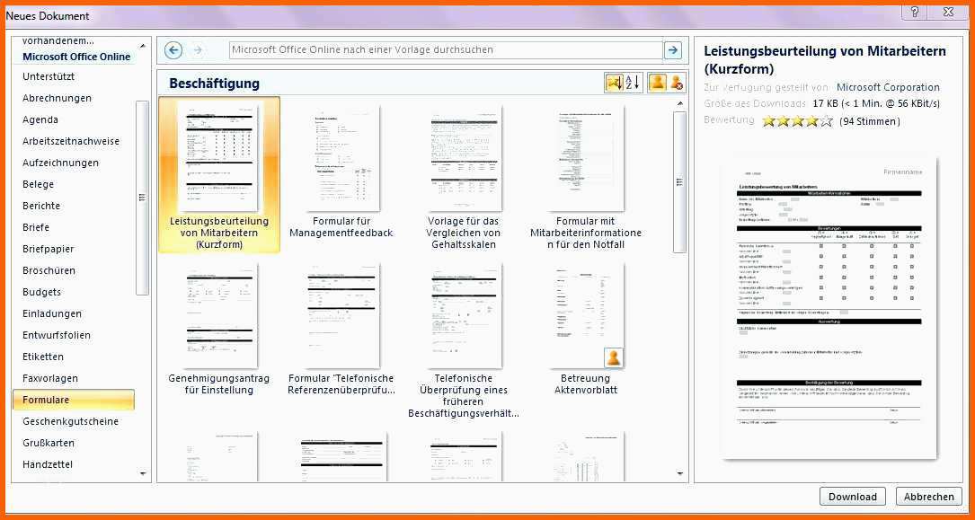The image size is (975, 520).
Task: Open the Grußkarten category
Action: 49,443
